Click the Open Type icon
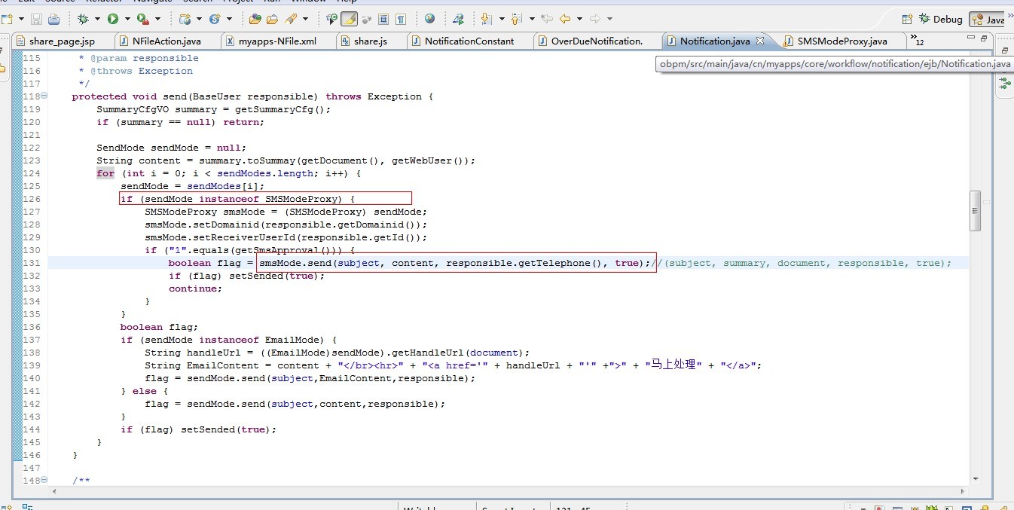This screenshot has height=510, width=1014. (x=255, y=19)
